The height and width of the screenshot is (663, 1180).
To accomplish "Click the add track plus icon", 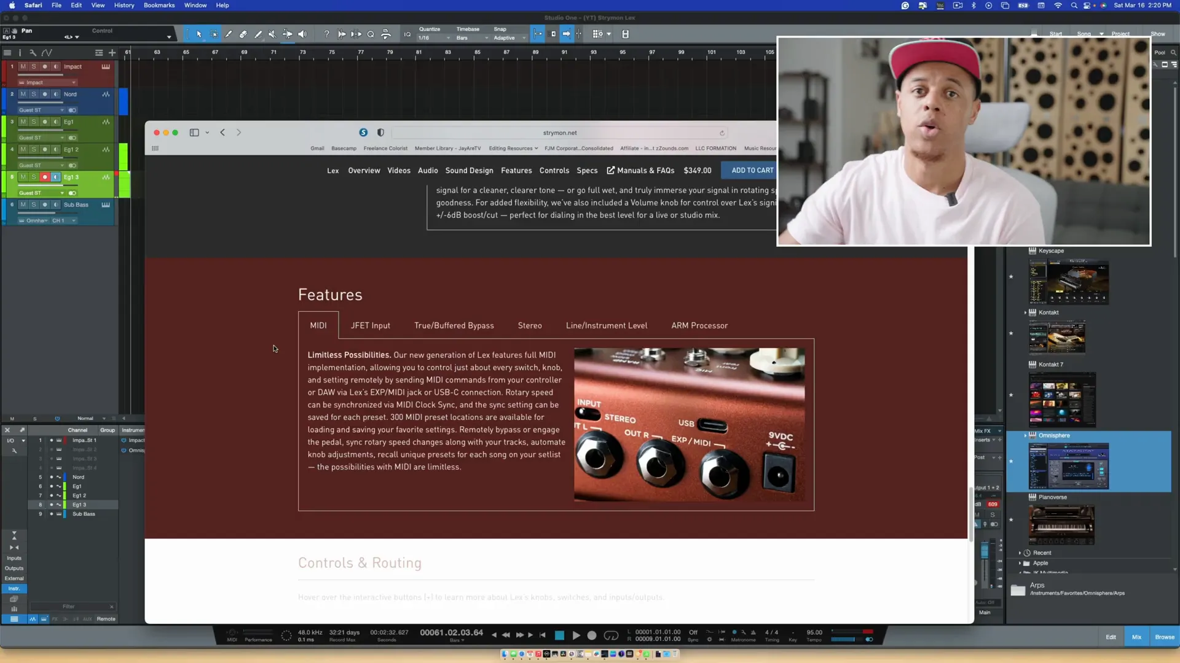I will (x=112, y=53).
